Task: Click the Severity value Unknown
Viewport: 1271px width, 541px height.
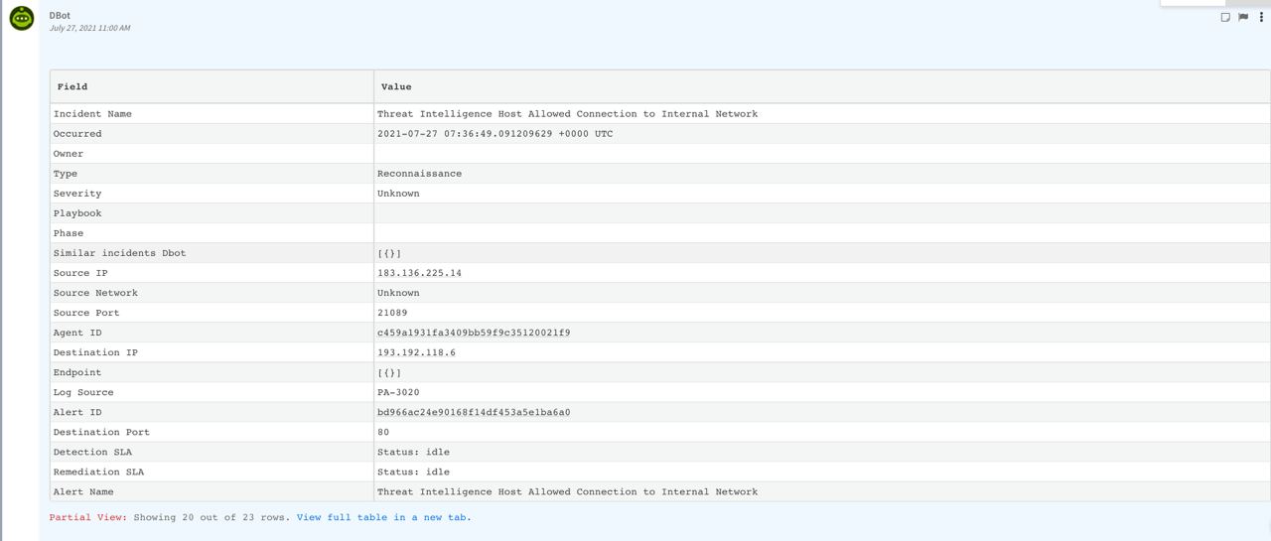Action: (398, 194)
